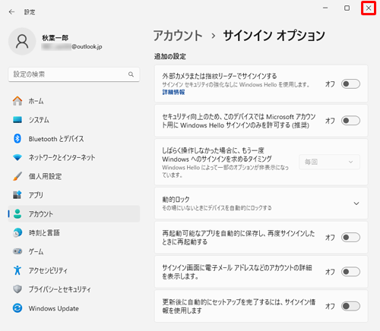The height and width of the screenshot is (331, 380).
Task: Open 個人用設定 category
Action: click(74, 176)
